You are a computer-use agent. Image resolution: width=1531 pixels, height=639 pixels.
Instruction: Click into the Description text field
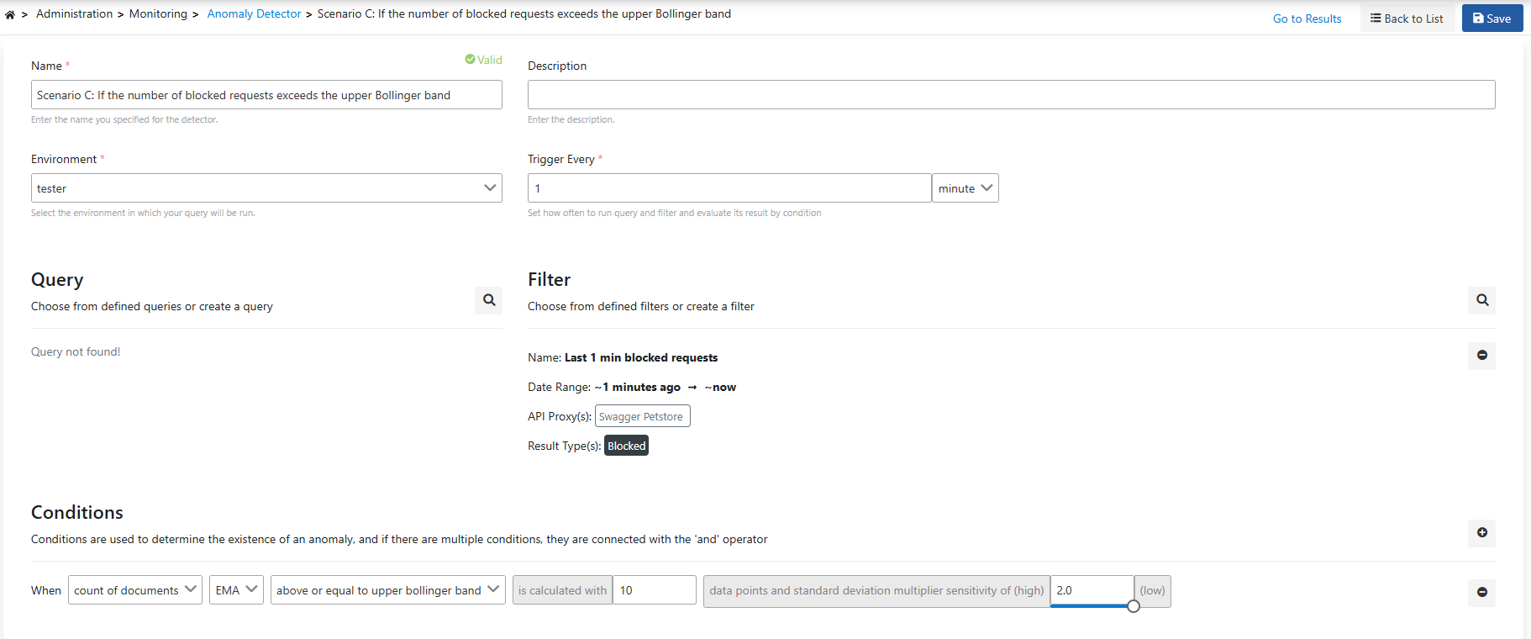coord(1011,95)
